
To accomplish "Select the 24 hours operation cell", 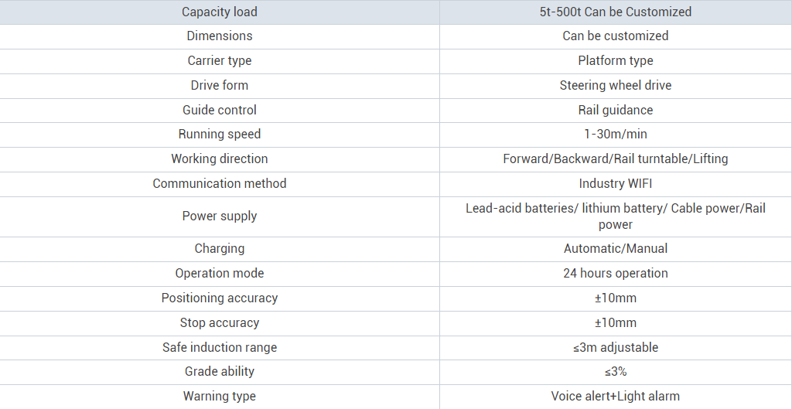I will click(x=616, y=274).
